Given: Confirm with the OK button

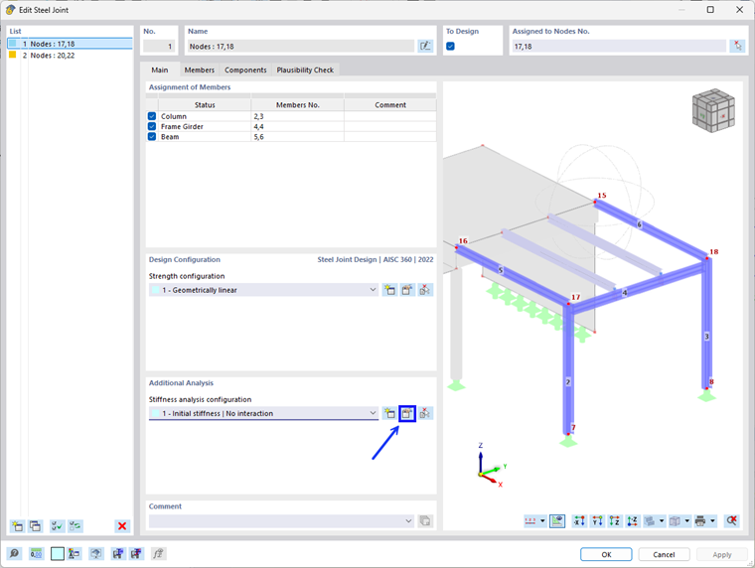Looking at the screenshot, I should pos(606,554).
